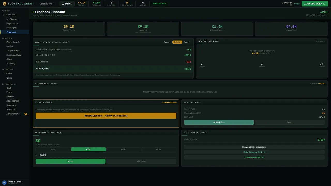Click the Staff & Office expense row
Image resolution: width=331 pixels, height=186 pixels.
point(113,62)
